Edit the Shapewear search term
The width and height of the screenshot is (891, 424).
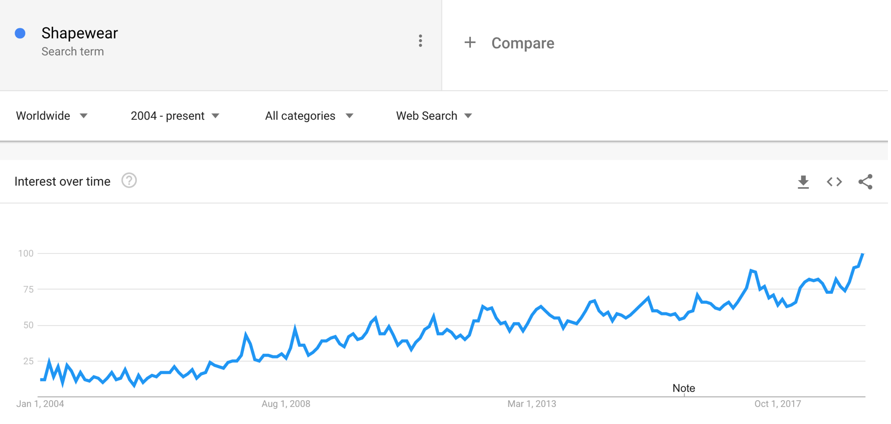click(80, 33)
